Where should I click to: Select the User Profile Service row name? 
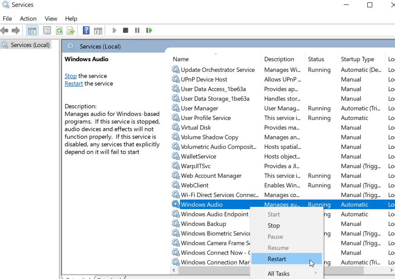click(206, 118)
